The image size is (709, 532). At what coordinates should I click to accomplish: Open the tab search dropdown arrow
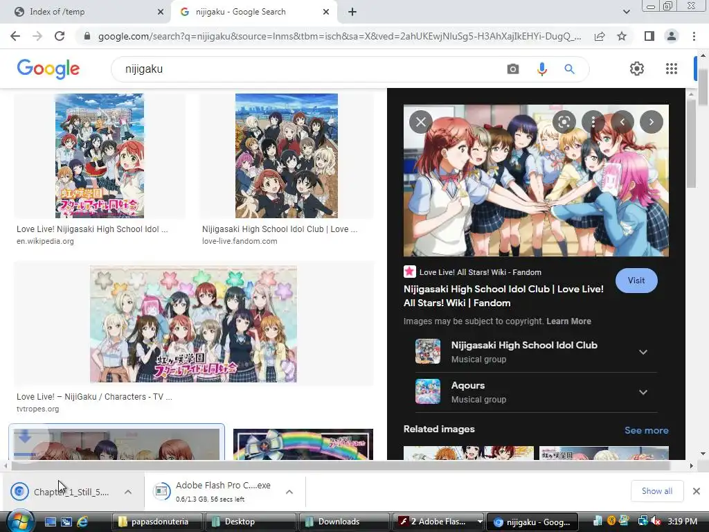click(626, 12)
